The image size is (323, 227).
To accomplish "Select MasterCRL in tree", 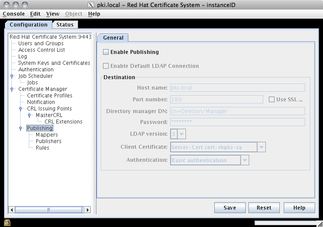I will click(49, 115).
